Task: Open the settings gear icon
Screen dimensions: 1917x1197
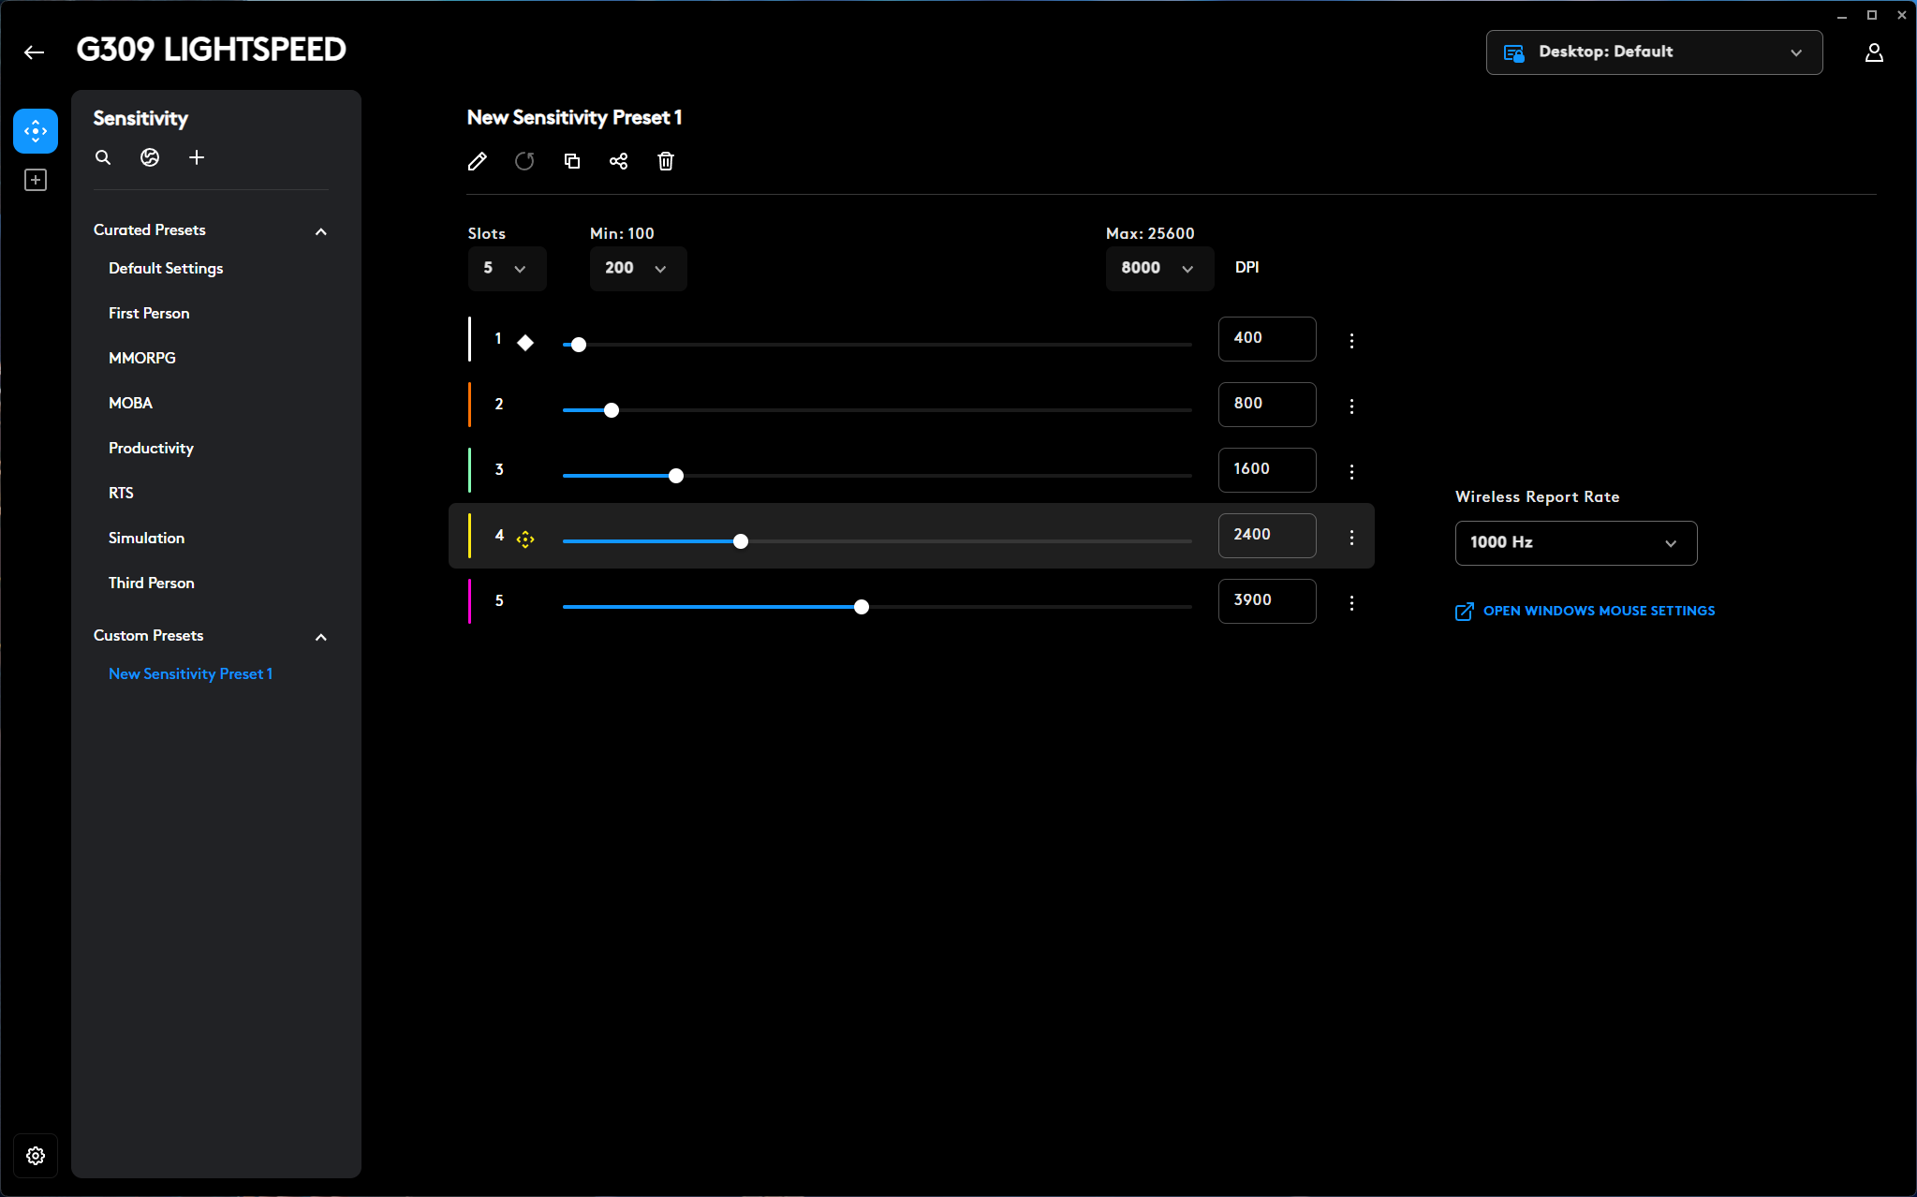Action: [x=36, y=1156]
